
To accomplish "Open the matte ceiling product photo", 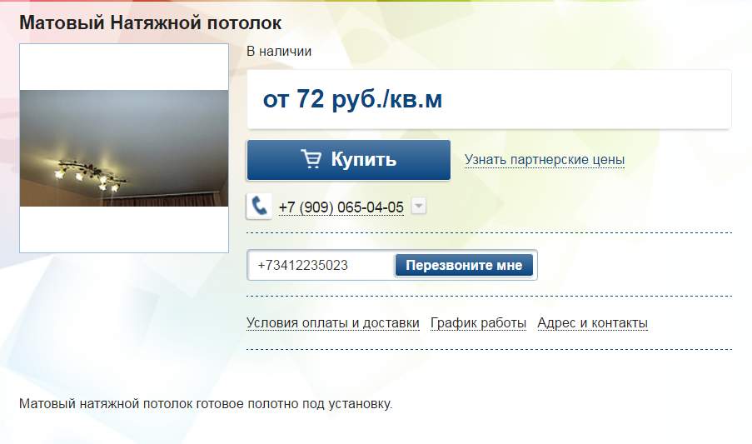I will pyautogui.click(x=124, y=148).
